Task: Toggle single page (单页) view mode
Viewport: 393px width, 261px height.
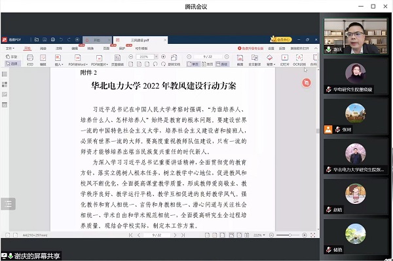Action: [x=193, y=64]
